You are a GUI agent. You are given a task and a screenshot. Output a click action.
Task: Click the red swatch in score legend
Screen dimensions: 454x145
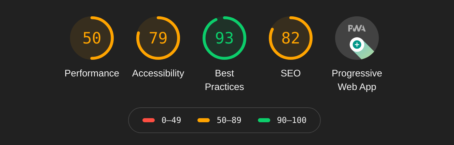pyautogui.click(x=149, y=120)
